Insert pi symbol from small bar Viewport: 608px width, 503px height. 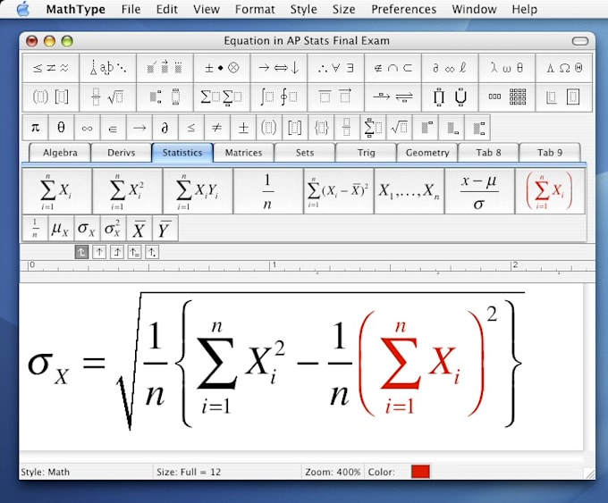[35, 128]
